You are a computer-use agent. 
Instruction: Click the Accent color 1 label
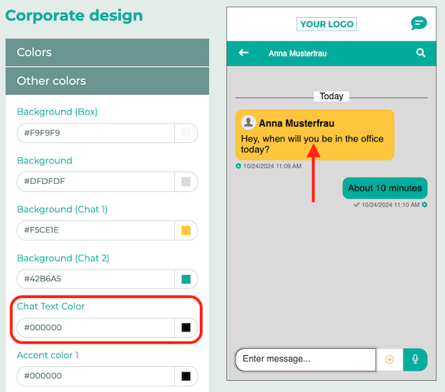[48, 355]
